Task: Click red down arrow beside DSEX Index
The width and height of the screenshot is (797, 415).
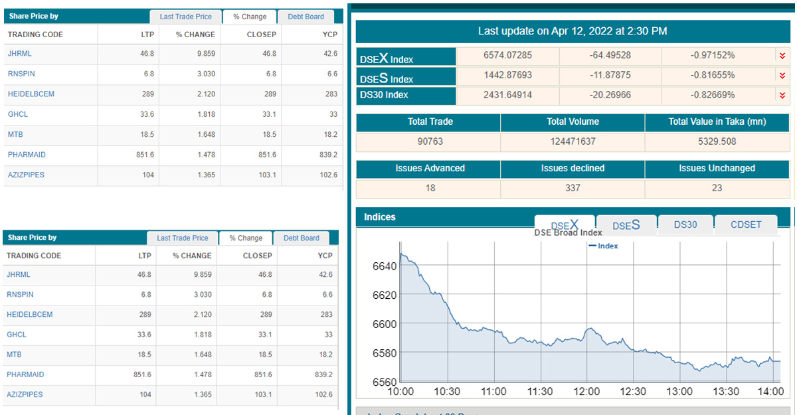Action: pos(782,56)
